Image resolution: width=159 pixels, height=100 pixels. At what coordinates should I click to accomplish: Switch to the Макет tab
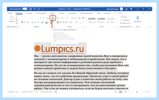(52, 13)
